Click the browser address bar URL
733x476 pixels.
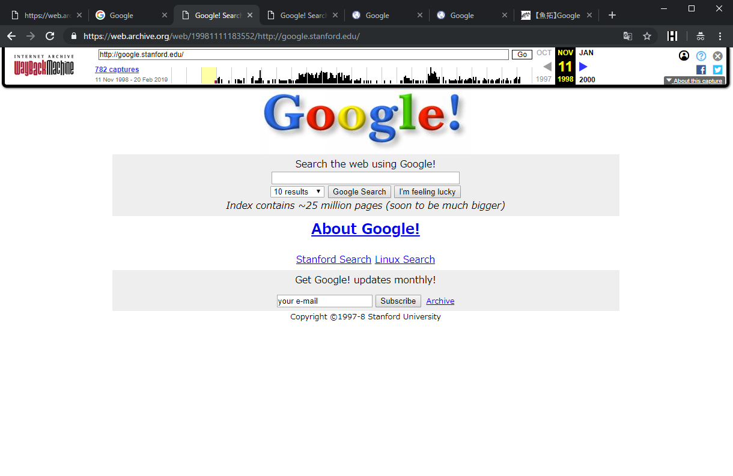click(222, 36)
